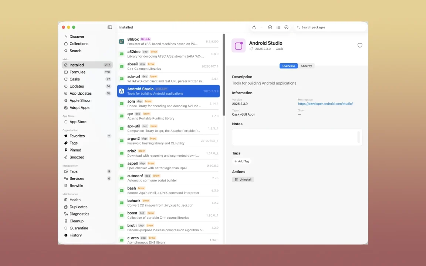Select the a52dec package row
426x266 pixels.
tap(169, 54)
